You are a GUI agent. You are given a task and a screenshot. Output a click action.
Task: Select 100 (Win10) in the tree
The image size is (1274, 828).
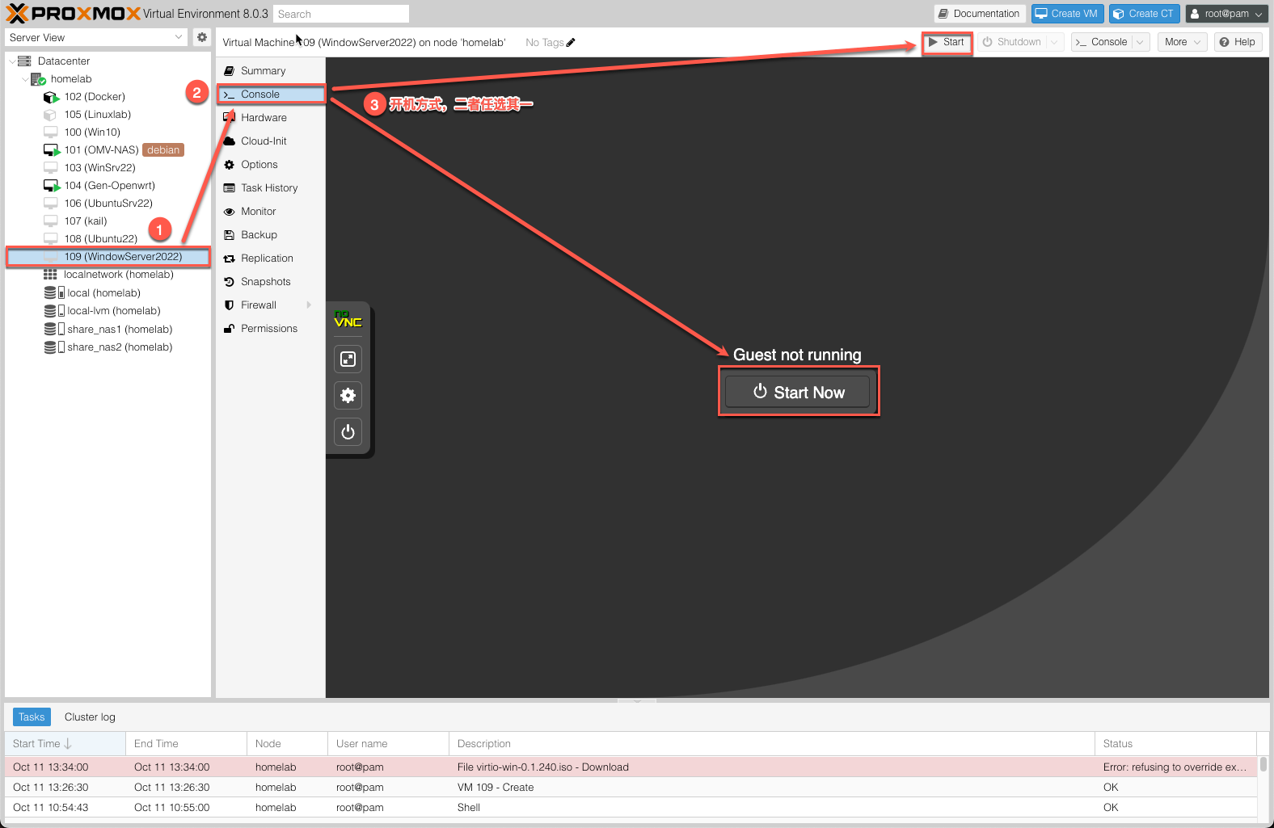click(x=108, y=132)
